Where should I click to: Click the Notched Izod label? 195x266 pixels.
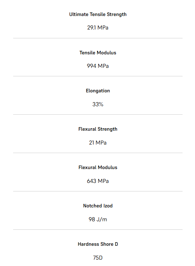click(98, 206)
